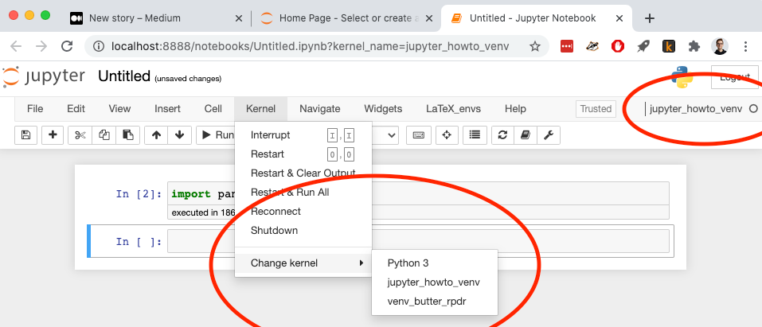Open the Insert menu
Image resolution: width=762 pixels, height=327 pixels.
pos(167,109)
